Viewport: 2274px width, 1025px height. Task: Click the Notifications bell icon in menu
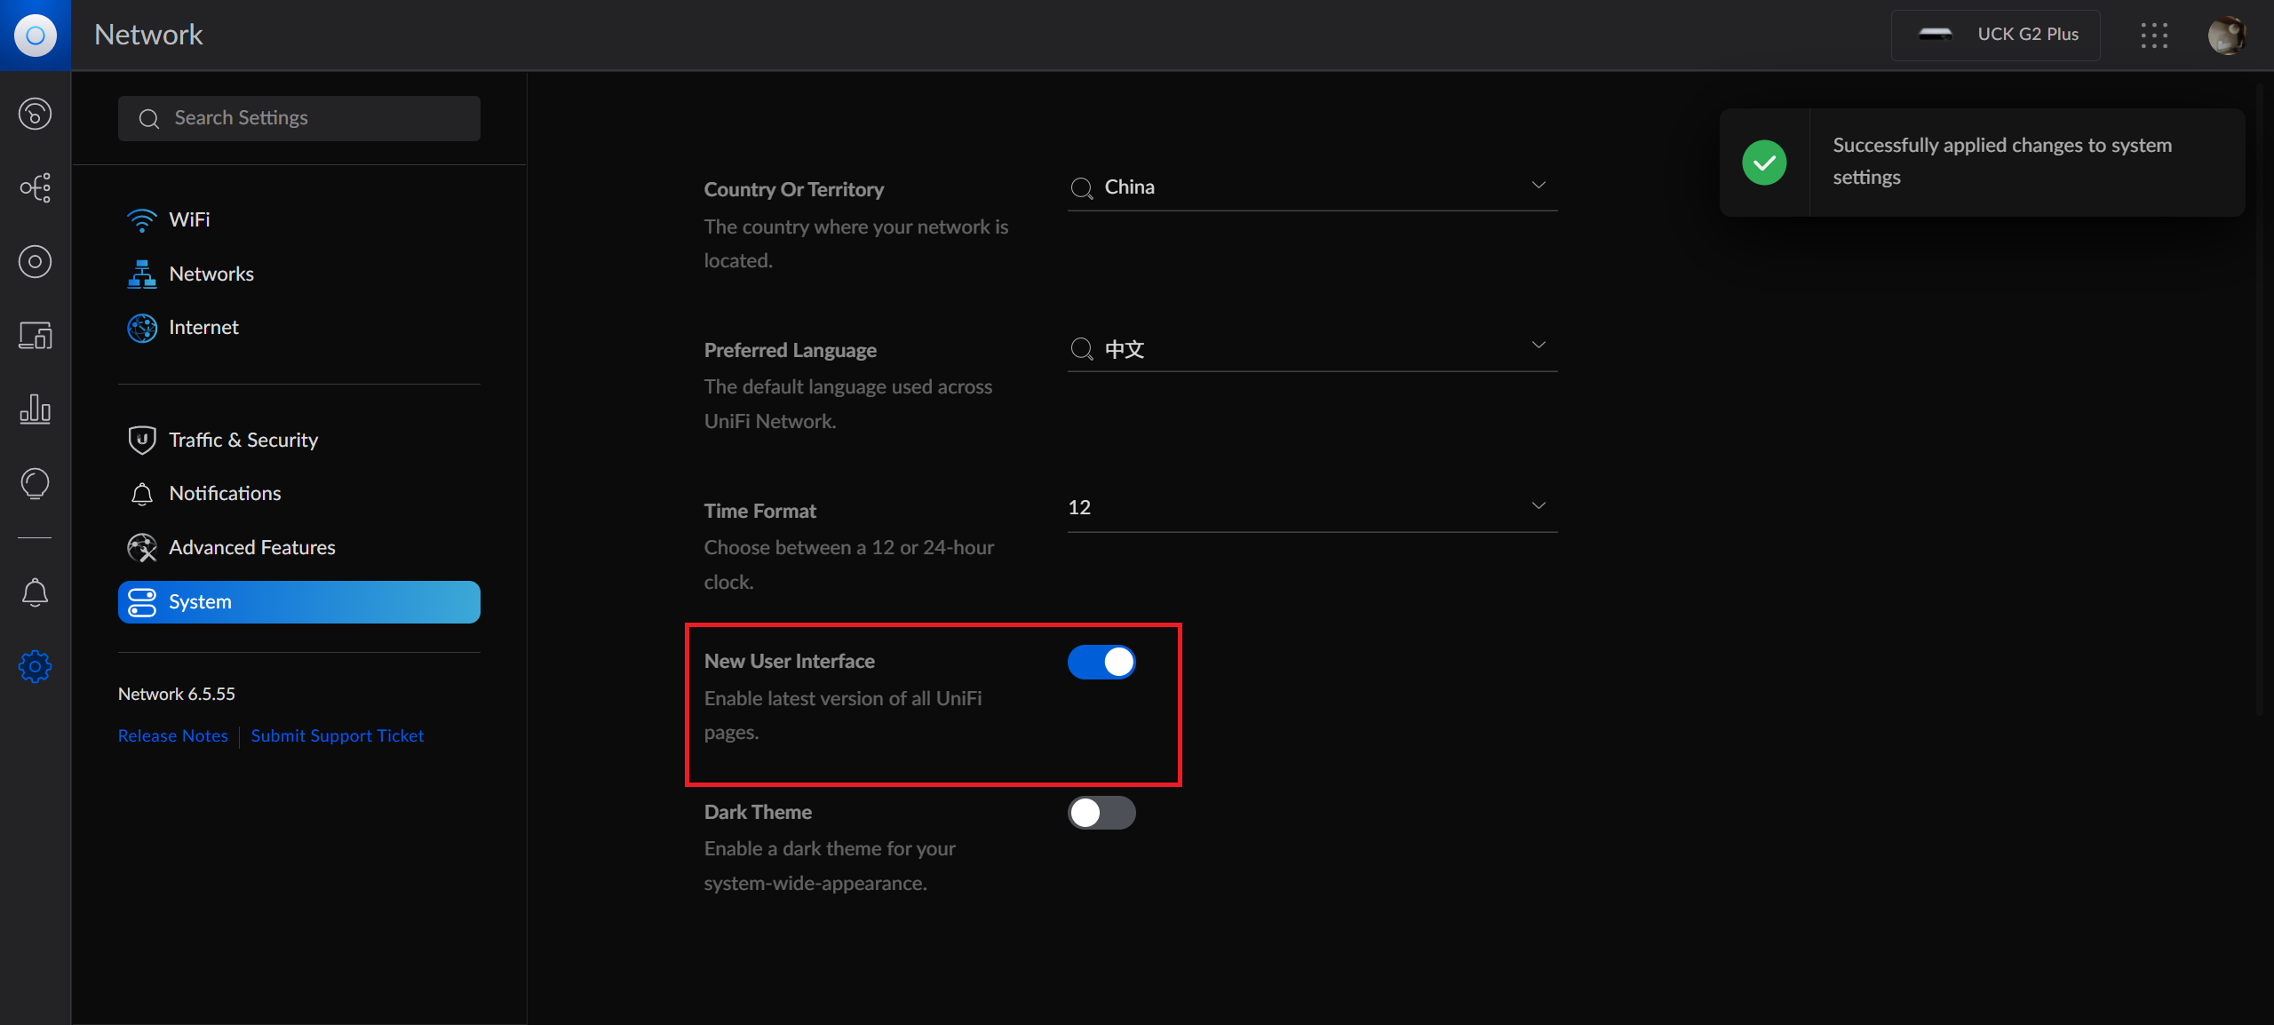coord(142,494)
